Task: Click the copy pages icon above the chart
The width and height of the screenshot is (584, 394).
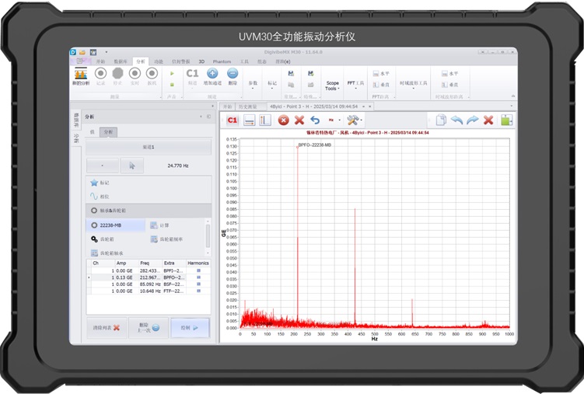Action: click(x=441, y=120)
